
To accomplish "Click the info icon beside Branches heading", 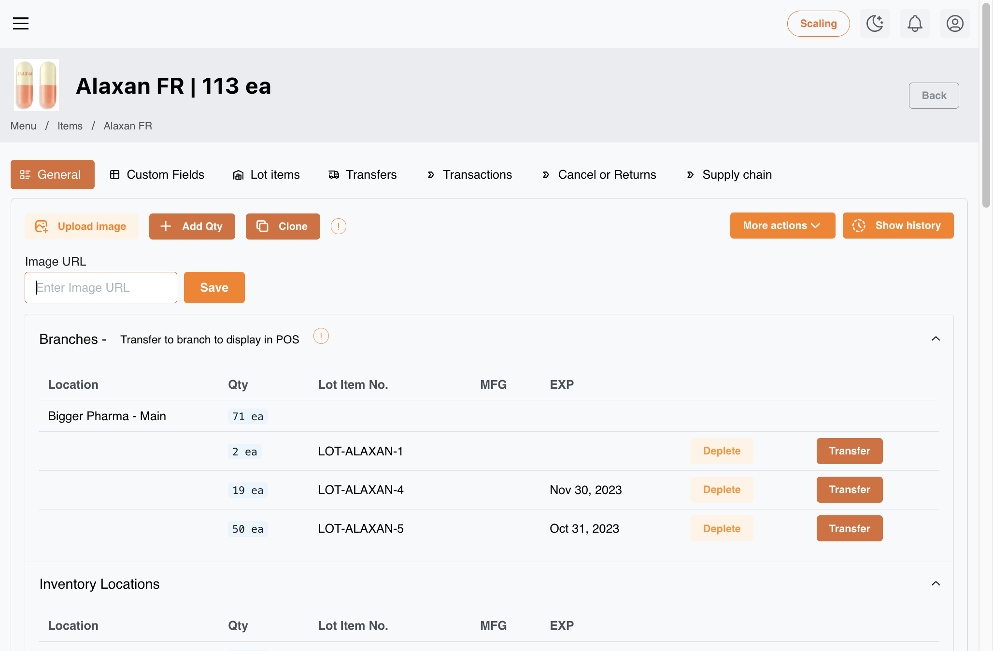I will (321, 336).
